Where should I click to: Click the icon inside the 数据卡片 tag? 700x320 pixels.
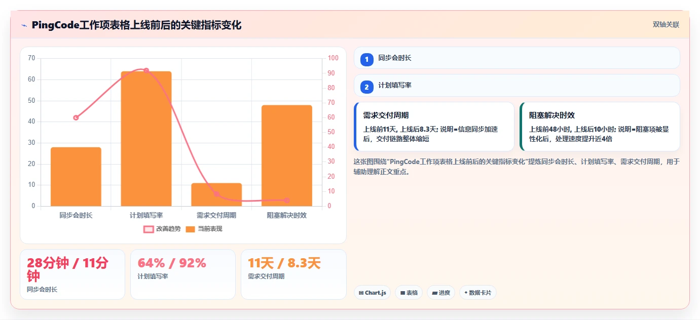466,292
